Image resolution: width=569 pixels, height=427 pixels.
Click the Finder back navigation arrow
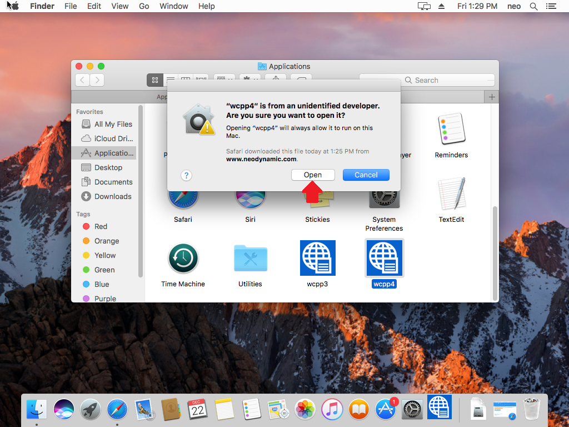pyautogui.click(x=82, y=80)
